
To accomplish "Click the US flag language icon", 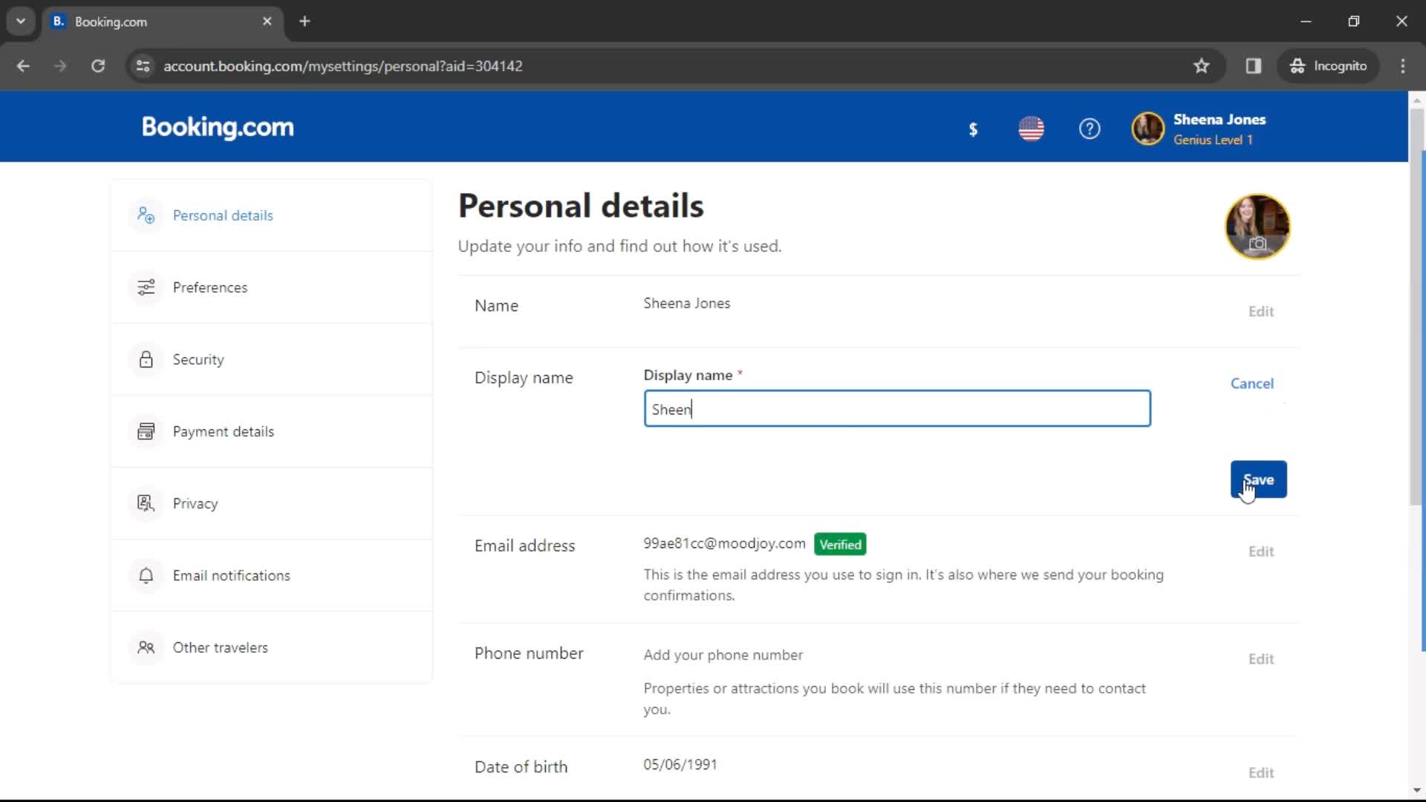I will [1032, 128].
